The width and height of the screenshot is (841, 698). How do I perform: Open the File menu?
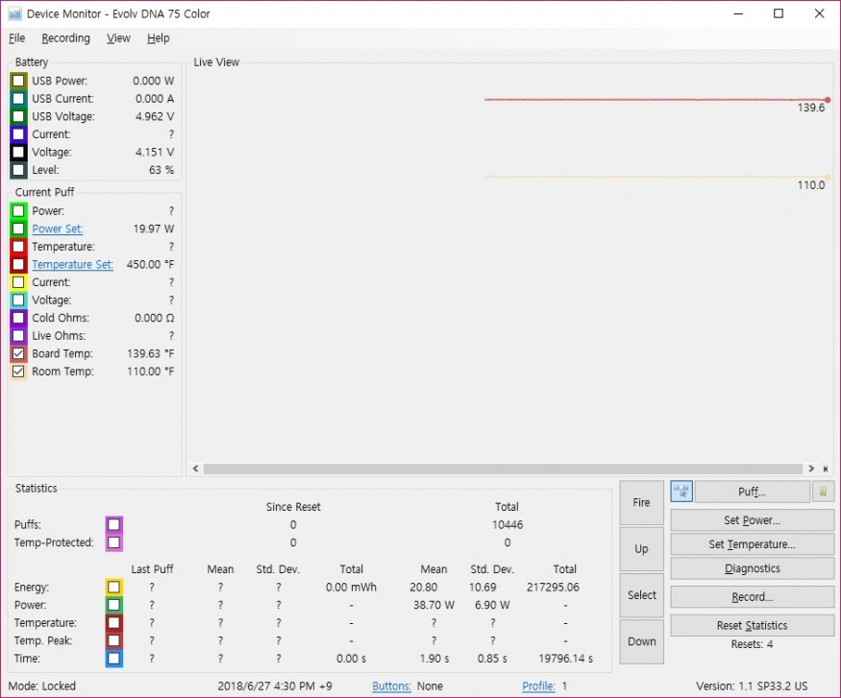click(16, 38)
